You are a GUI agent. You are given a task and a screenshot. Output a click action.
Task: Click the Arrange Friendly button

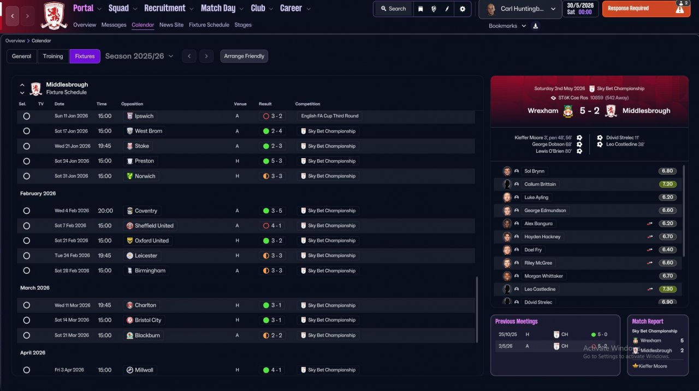(244, 56)
